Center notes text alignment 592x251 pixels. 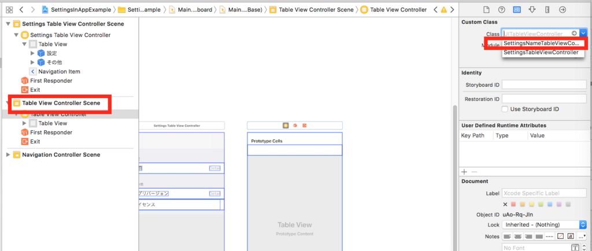(518, 237)
